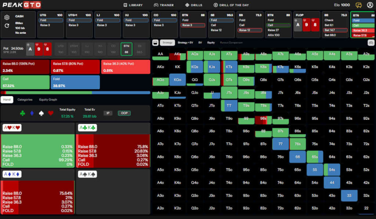
Task: Click the refresh arrow icon under settings
Action: pos(7,26)
